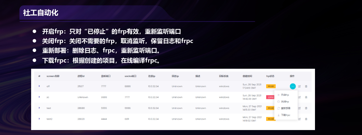Click the screen name af1
This screenshot has width=362, height=135.
[48, 86]
